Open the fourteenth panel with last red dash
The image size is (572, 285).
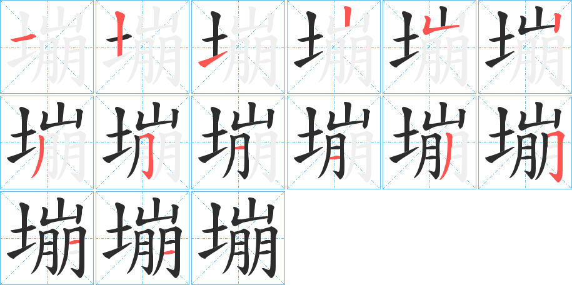pos(143,238)
